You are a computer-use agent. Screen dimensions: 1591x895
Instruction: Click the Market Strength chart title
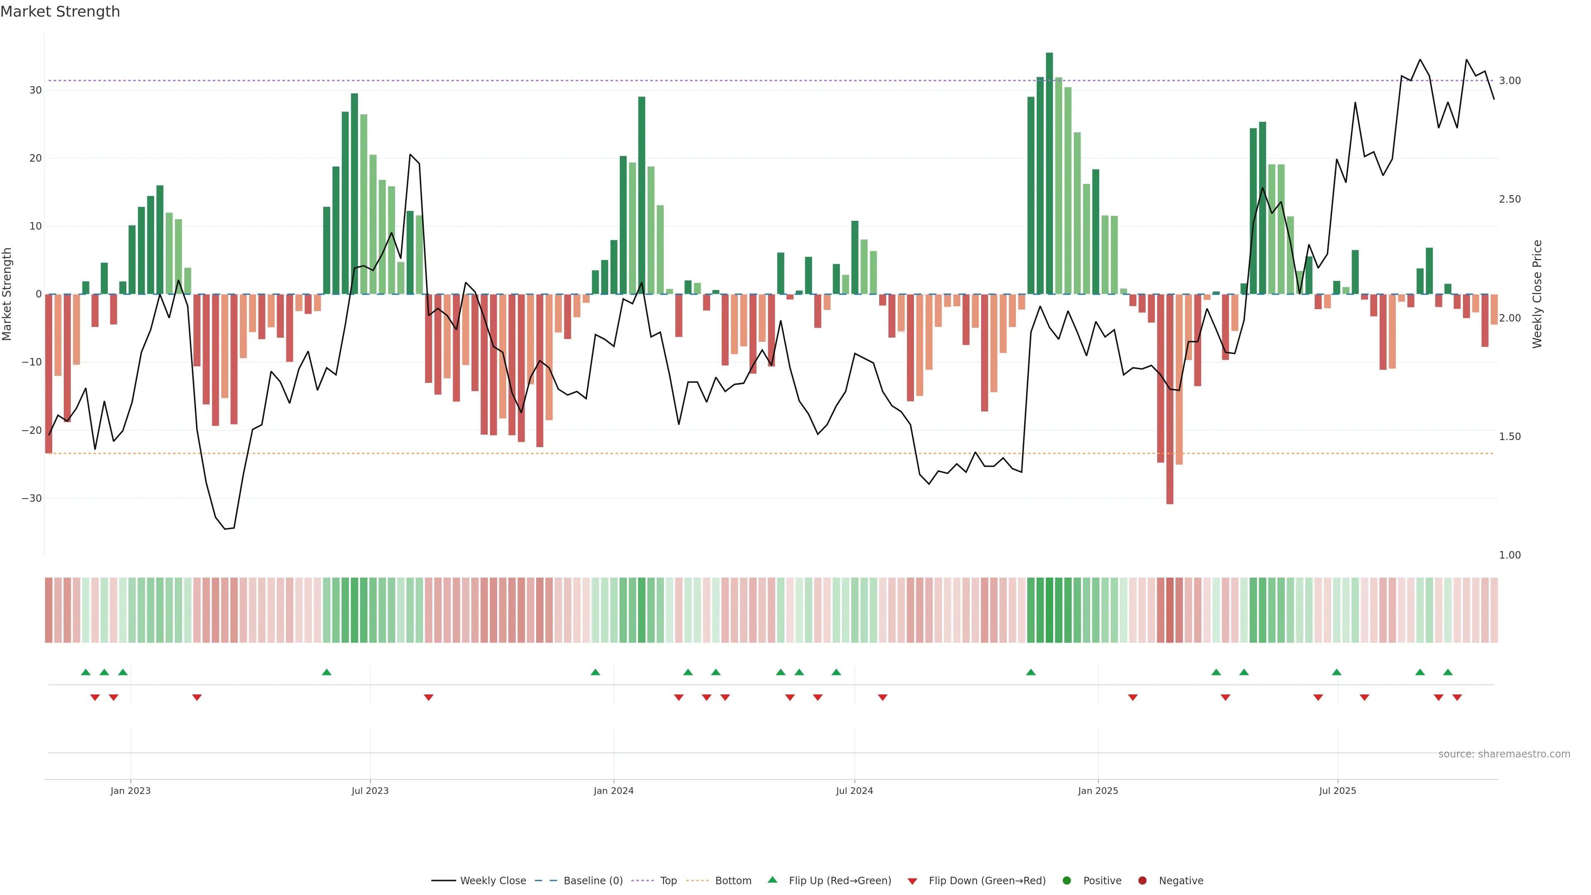60,12
